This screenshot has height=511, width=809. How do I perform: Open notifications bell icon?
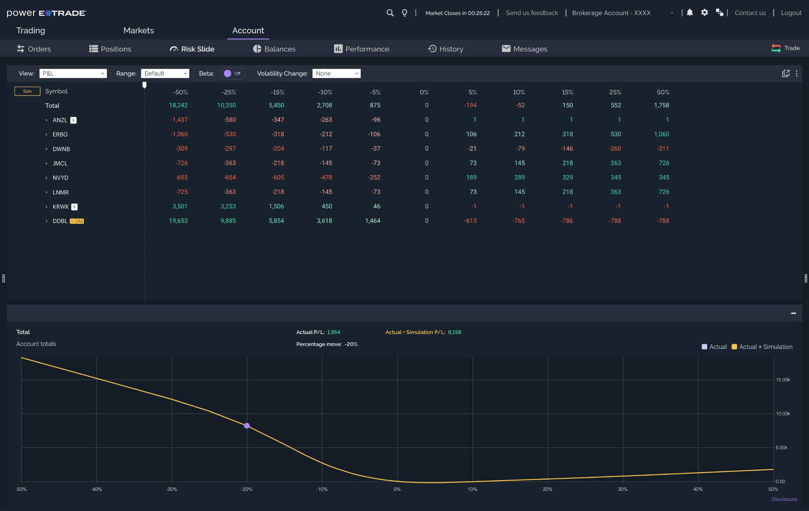690,13
